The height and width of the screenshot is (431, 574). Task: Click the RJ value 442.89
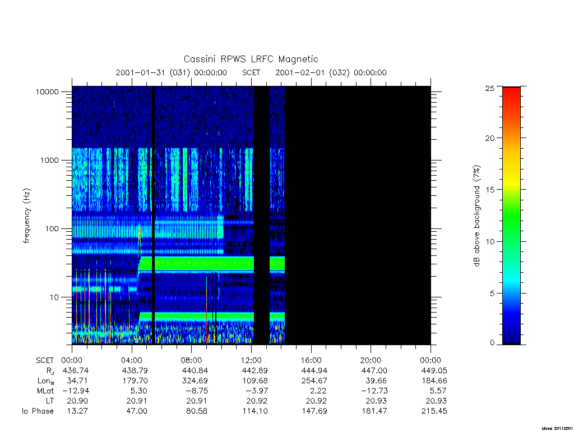[255, 370]
